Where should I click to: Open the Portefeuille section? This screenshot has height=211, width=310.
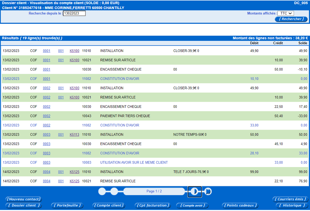coord(67,205)
